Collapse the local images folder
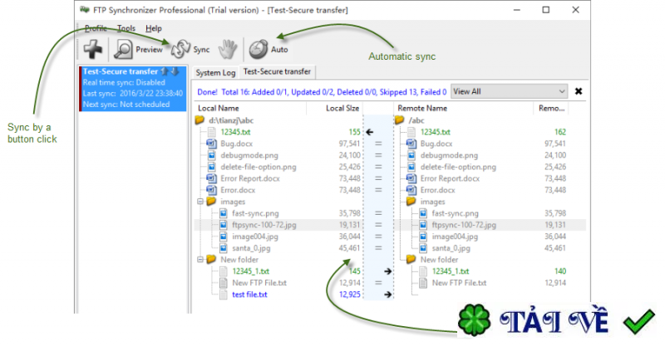 [200, 202]
